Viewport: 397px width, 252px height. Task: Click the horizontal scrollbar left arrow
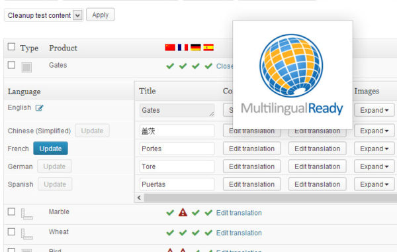pyautogui.click(x=139, y=198)
